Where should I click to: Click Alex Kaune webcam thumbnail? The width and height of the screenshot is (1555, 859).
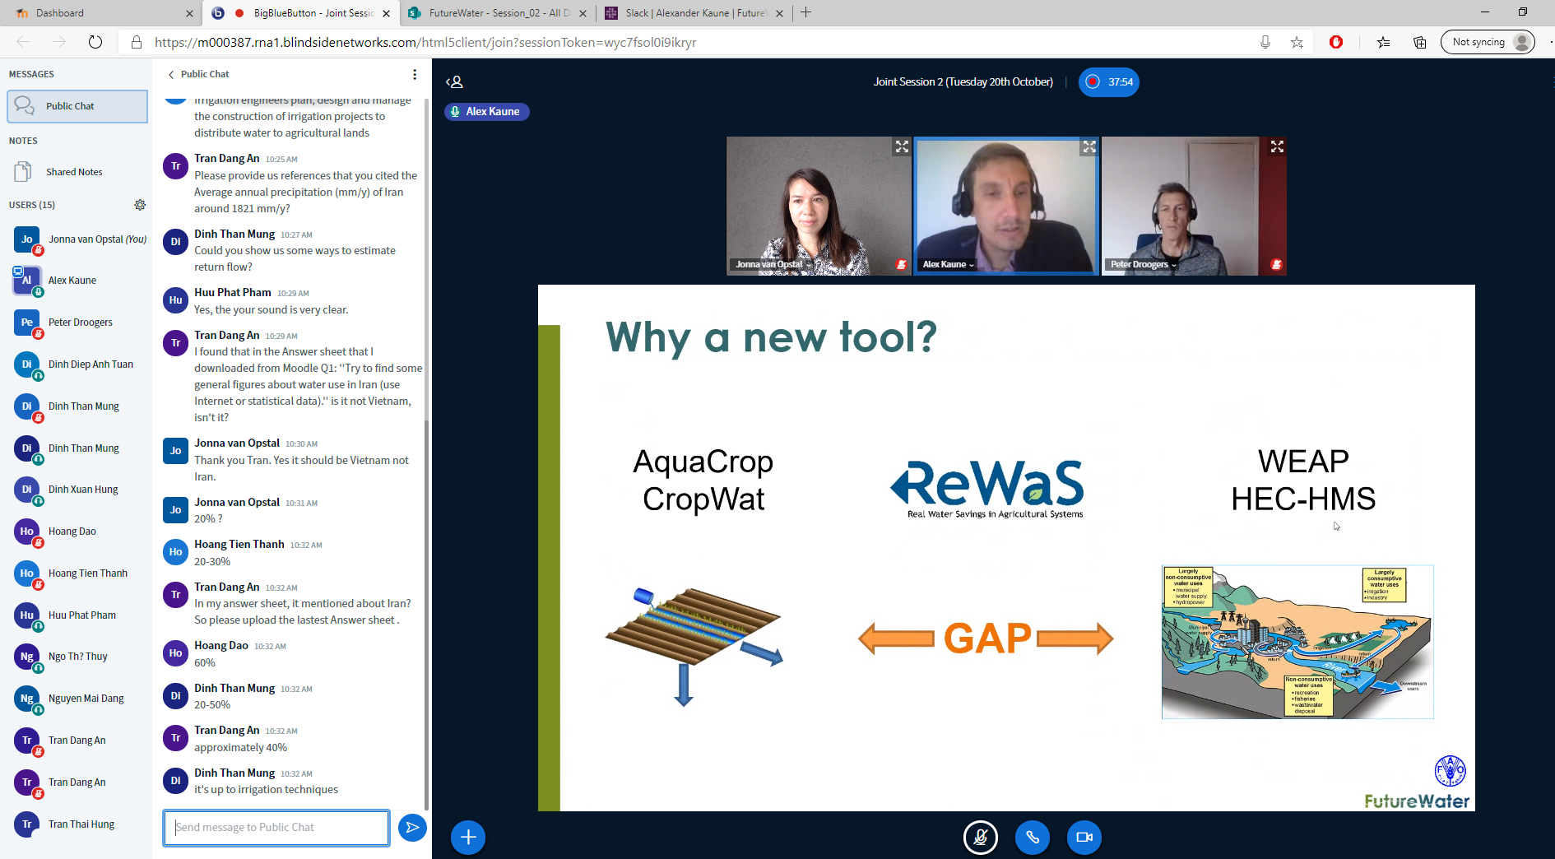1006,206
